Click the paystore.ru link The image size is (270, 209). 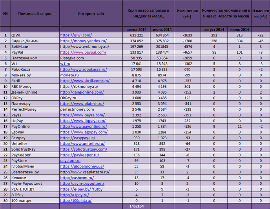tap(70, 160)
